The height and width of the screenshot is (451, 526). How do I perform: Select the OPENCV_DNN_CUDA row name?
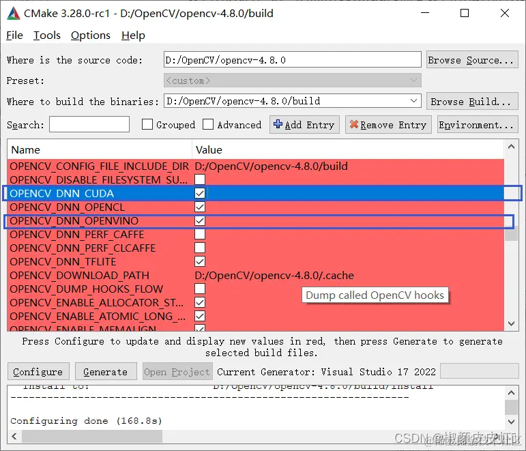(61, 193)
